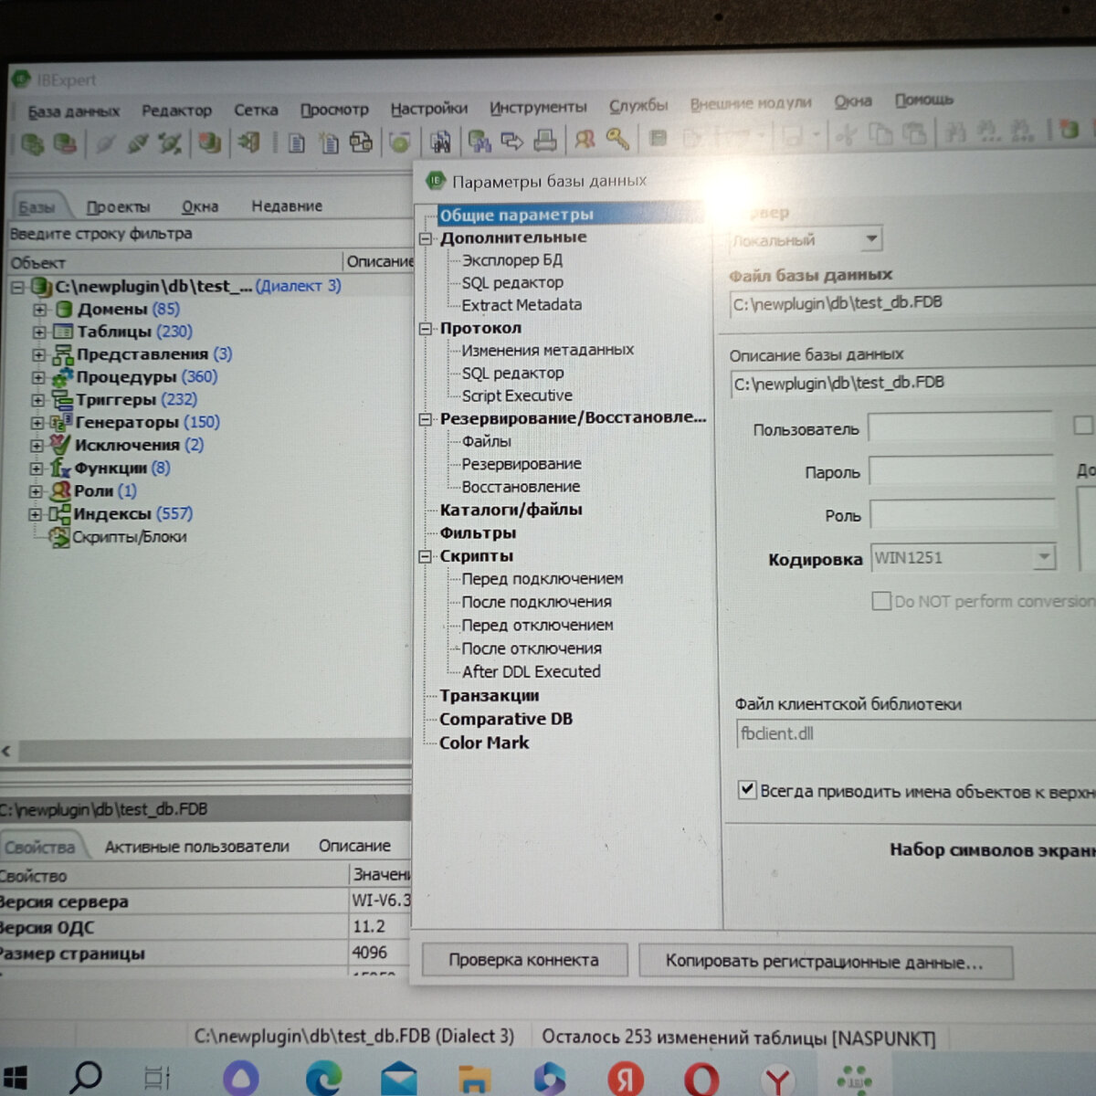Collapse the Резервирование/Восстановление section
1096x1096 pixels.
coord(426,419)
